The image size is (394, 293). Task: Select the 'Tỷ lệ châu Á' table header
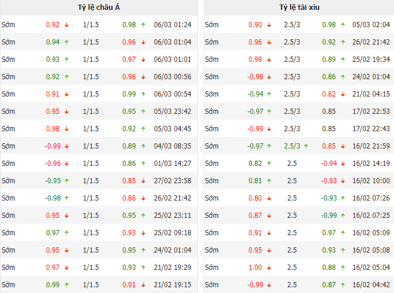(x=99, y=8)
